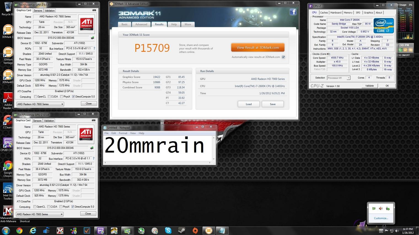
Task: Toggle CUDA checkbox in lower GPU-Z
Action: point(49,207)
